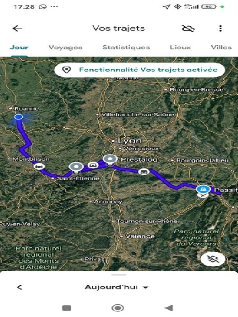Open the Villes tab
The image size is (238, 317).
coord(221,47)
